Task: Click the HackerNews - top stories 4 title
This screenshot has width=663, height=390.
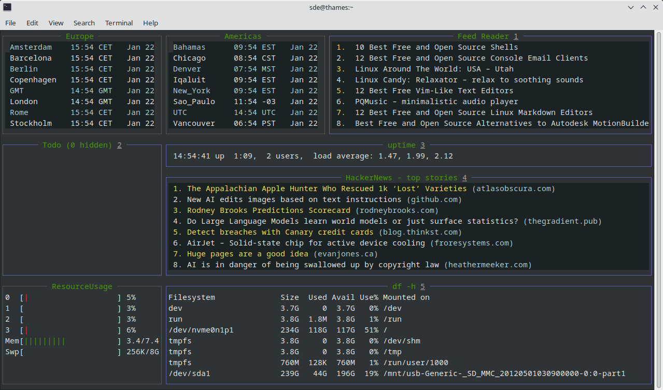Action: (406, 178)
